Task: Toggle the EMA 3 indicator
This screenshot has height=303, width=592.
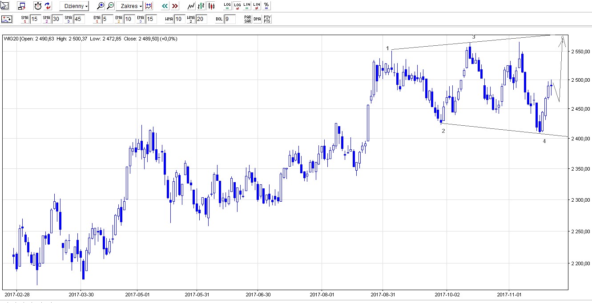Action: 141,19
